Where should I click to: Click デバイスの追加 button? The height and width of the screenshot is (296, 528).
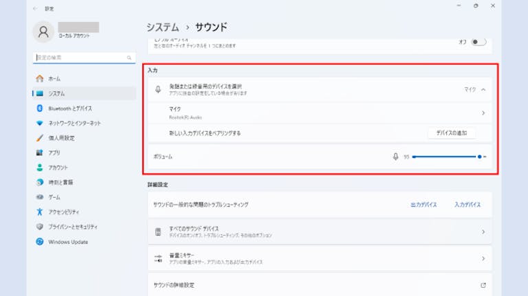452,133
